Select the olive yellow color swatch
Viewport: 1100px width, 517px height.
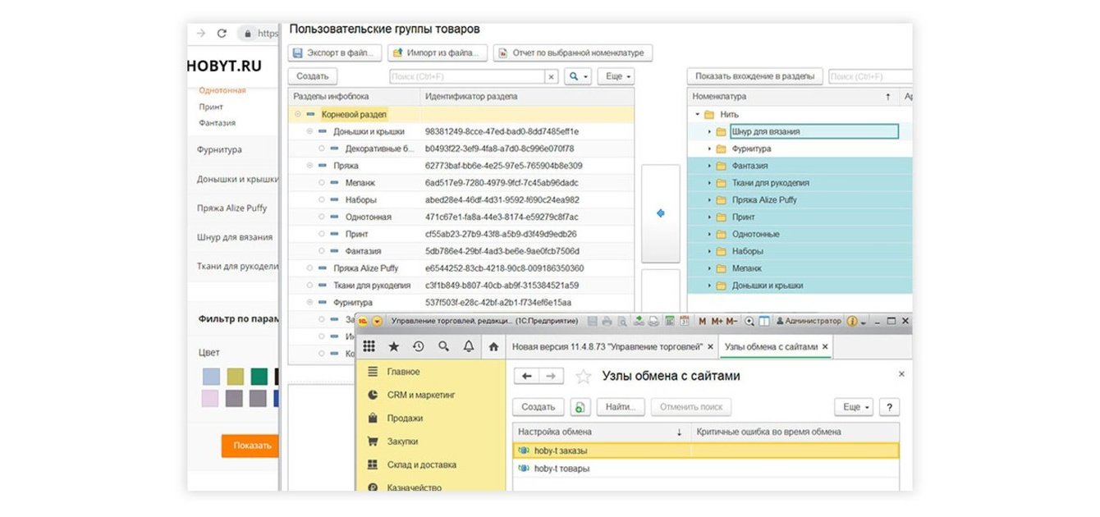coord(235,376)
